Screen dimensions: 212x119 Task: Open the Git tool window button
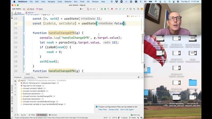17,115
